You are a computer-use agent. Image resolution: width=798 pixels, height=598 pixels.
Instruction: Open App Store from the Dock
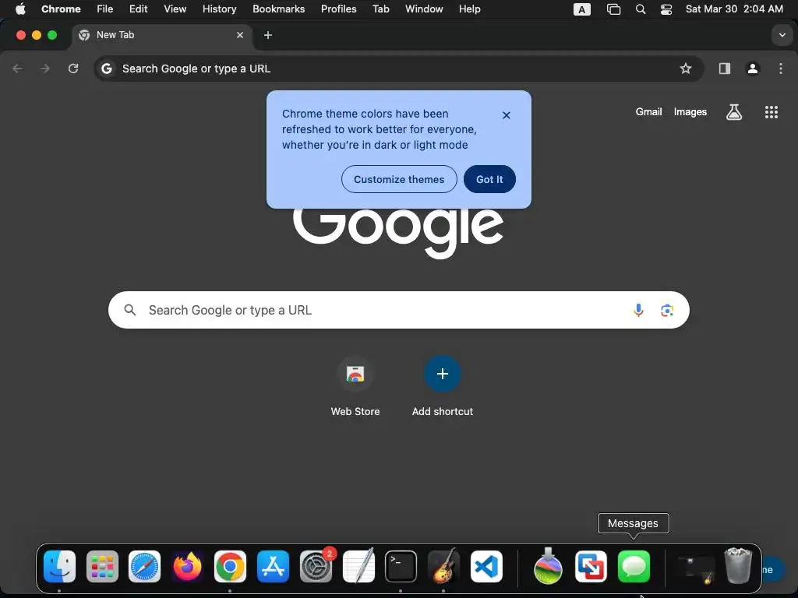tap(273, 567)
